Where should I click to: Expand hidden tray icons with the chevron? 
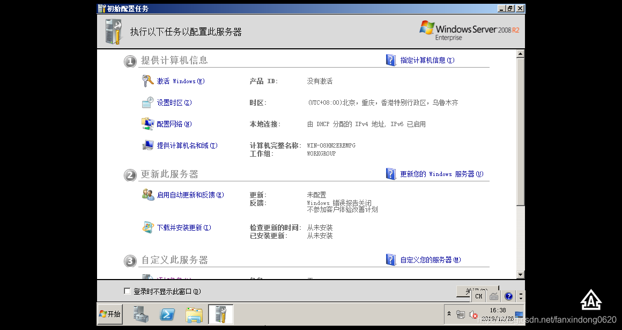(449, 314)
